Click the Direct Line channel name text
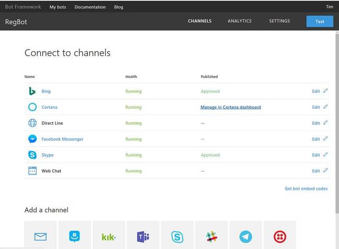 coord(52,123)
